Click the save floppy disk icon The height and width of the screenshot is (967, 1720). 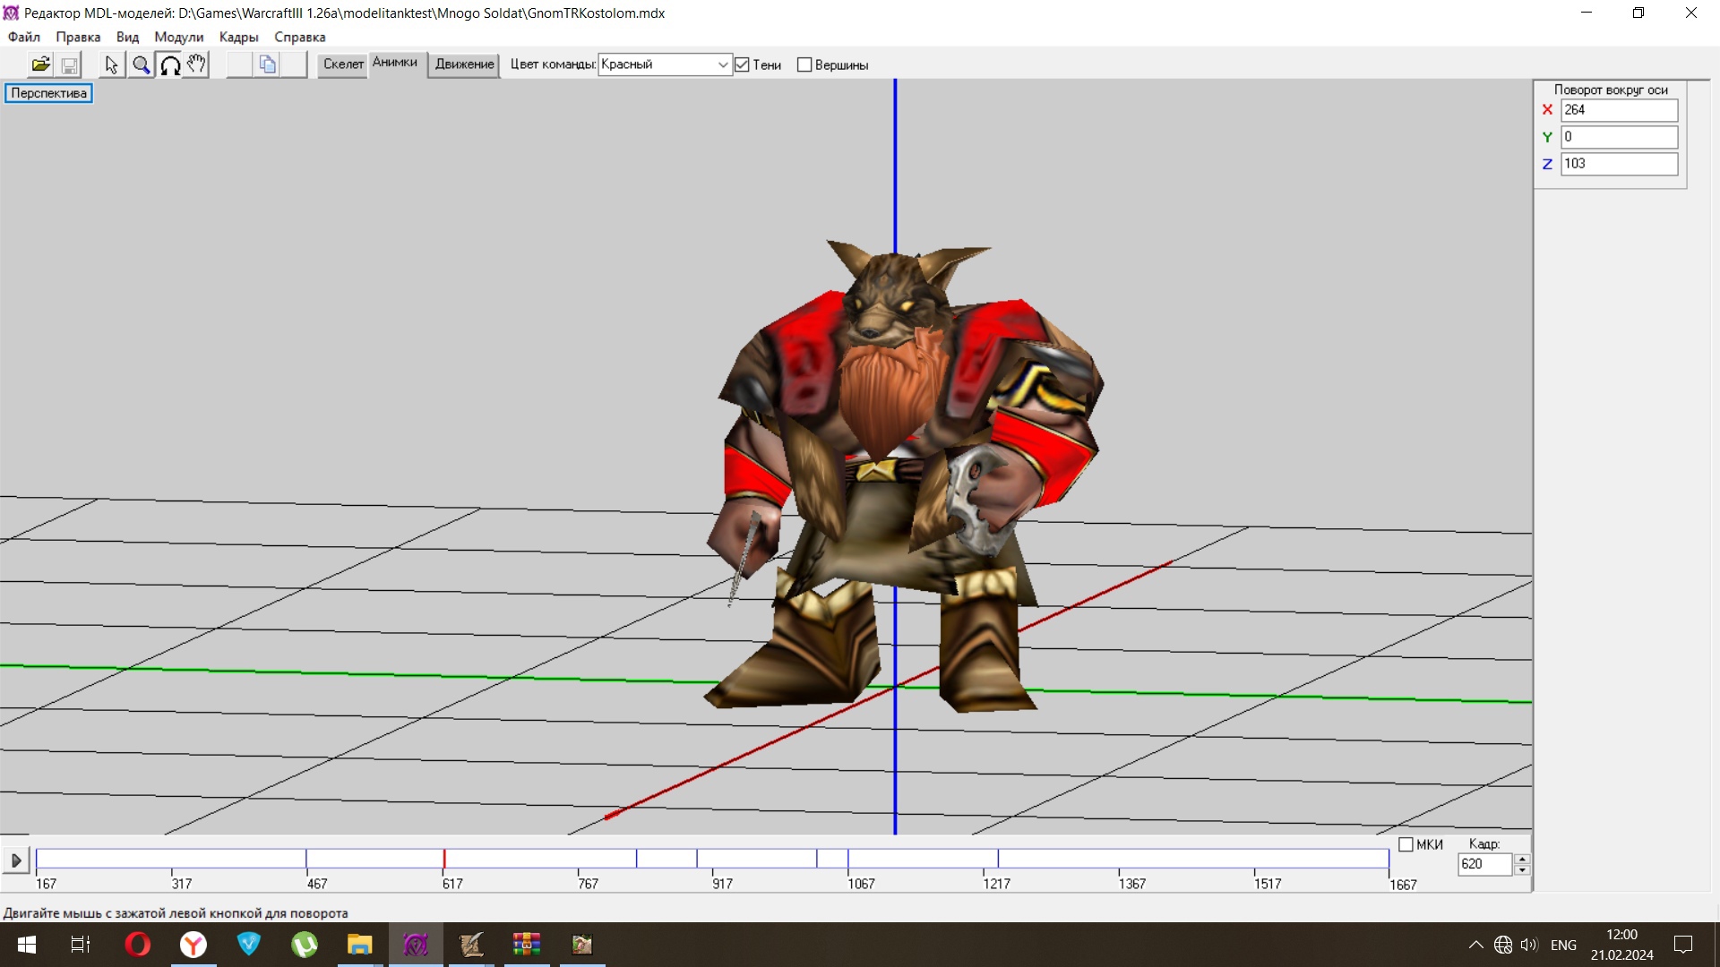(69, 64)
